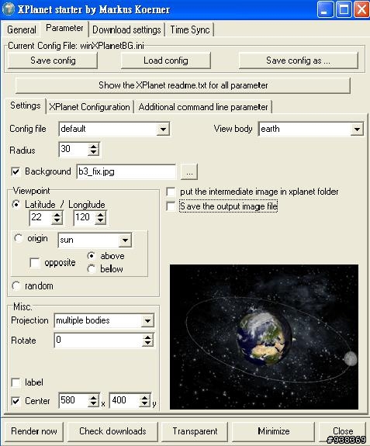The width and height of the screenshot is (370, 446).
Task: Uncheck the Background checkbox
Action: (x=16, y=171)
